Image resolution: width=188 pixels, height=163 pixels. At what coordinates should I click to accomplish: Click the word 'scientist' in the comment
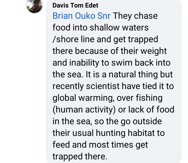click(x=103, y=86)
